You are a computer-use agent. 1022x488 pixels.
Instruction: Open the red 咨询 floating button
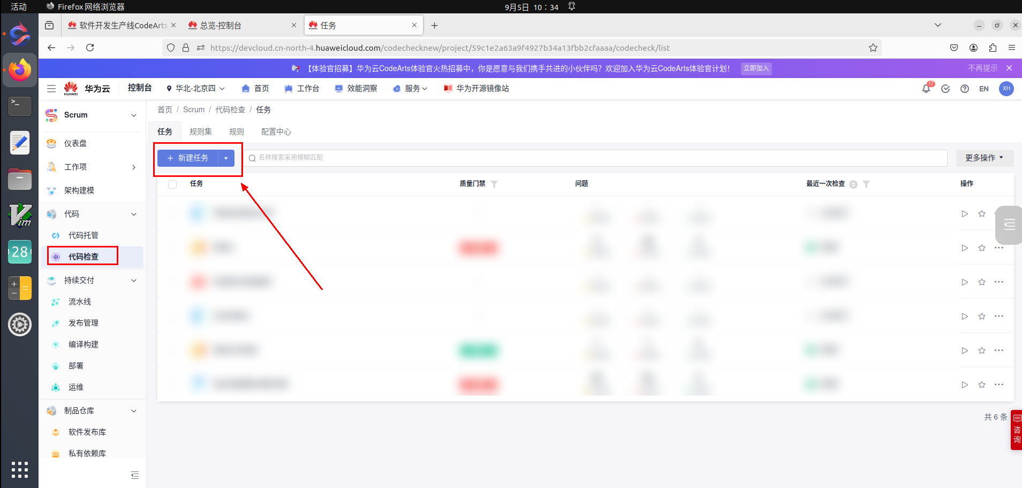pos(1016,430)
